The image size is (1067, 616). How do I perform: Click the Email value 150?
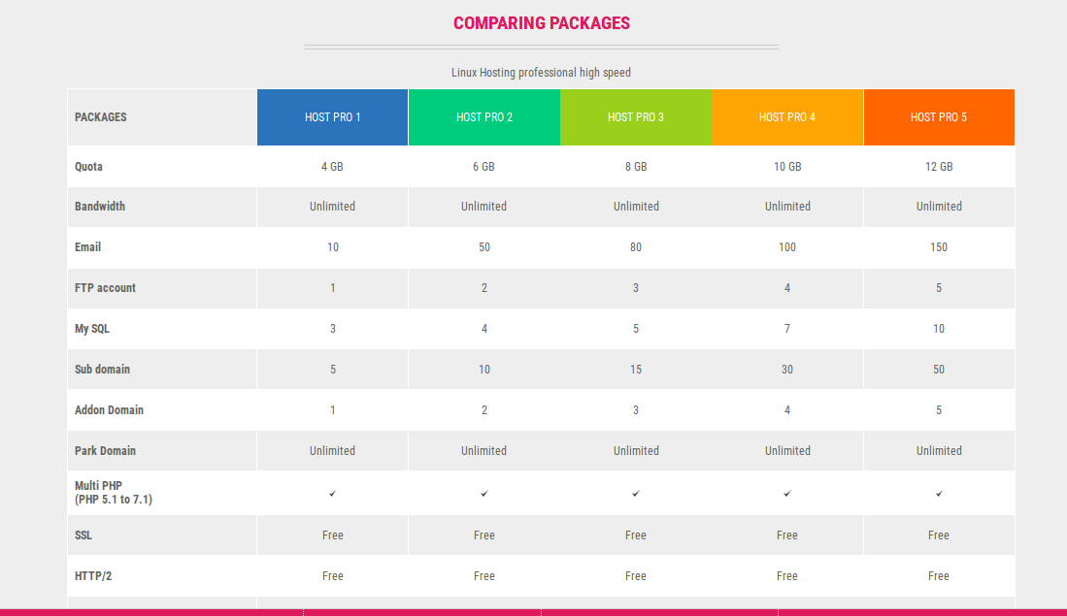click(x=939, y=246)
